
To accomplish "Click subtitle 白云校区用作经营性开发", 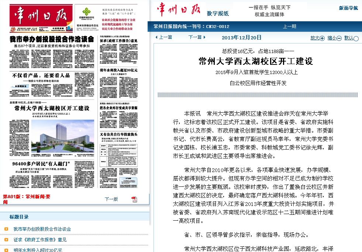I will (258, 83).
